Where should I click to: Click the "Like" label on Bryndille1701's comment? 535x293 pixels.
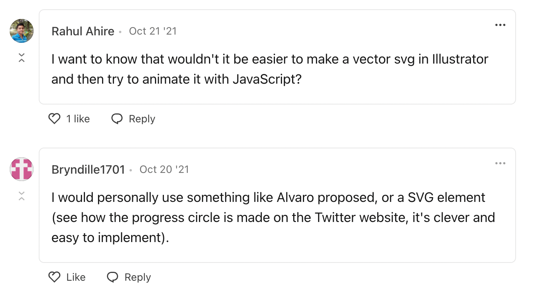tap(76, 277)
